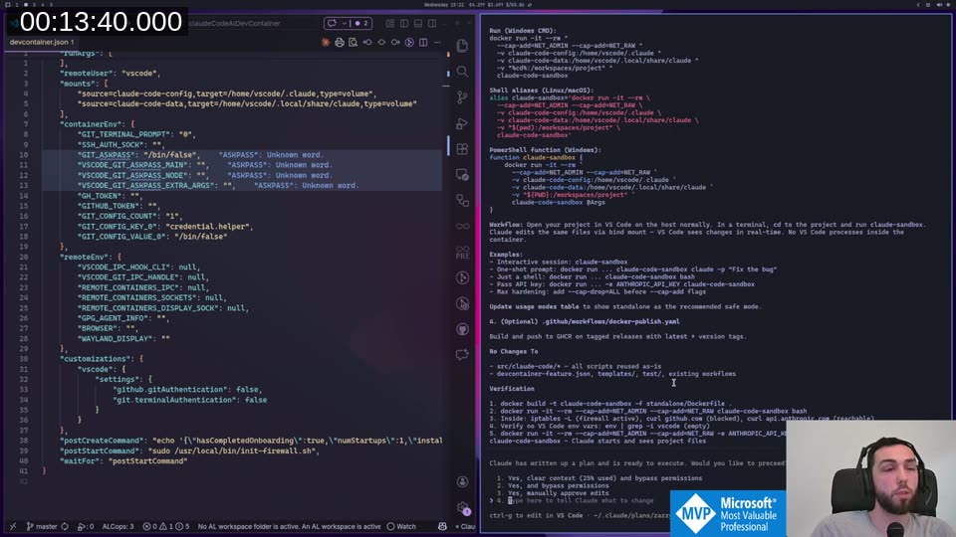Screen dimensions: 956x537
Task: Click the Verification heading in Claude terminal
Action: click(511, 389)
